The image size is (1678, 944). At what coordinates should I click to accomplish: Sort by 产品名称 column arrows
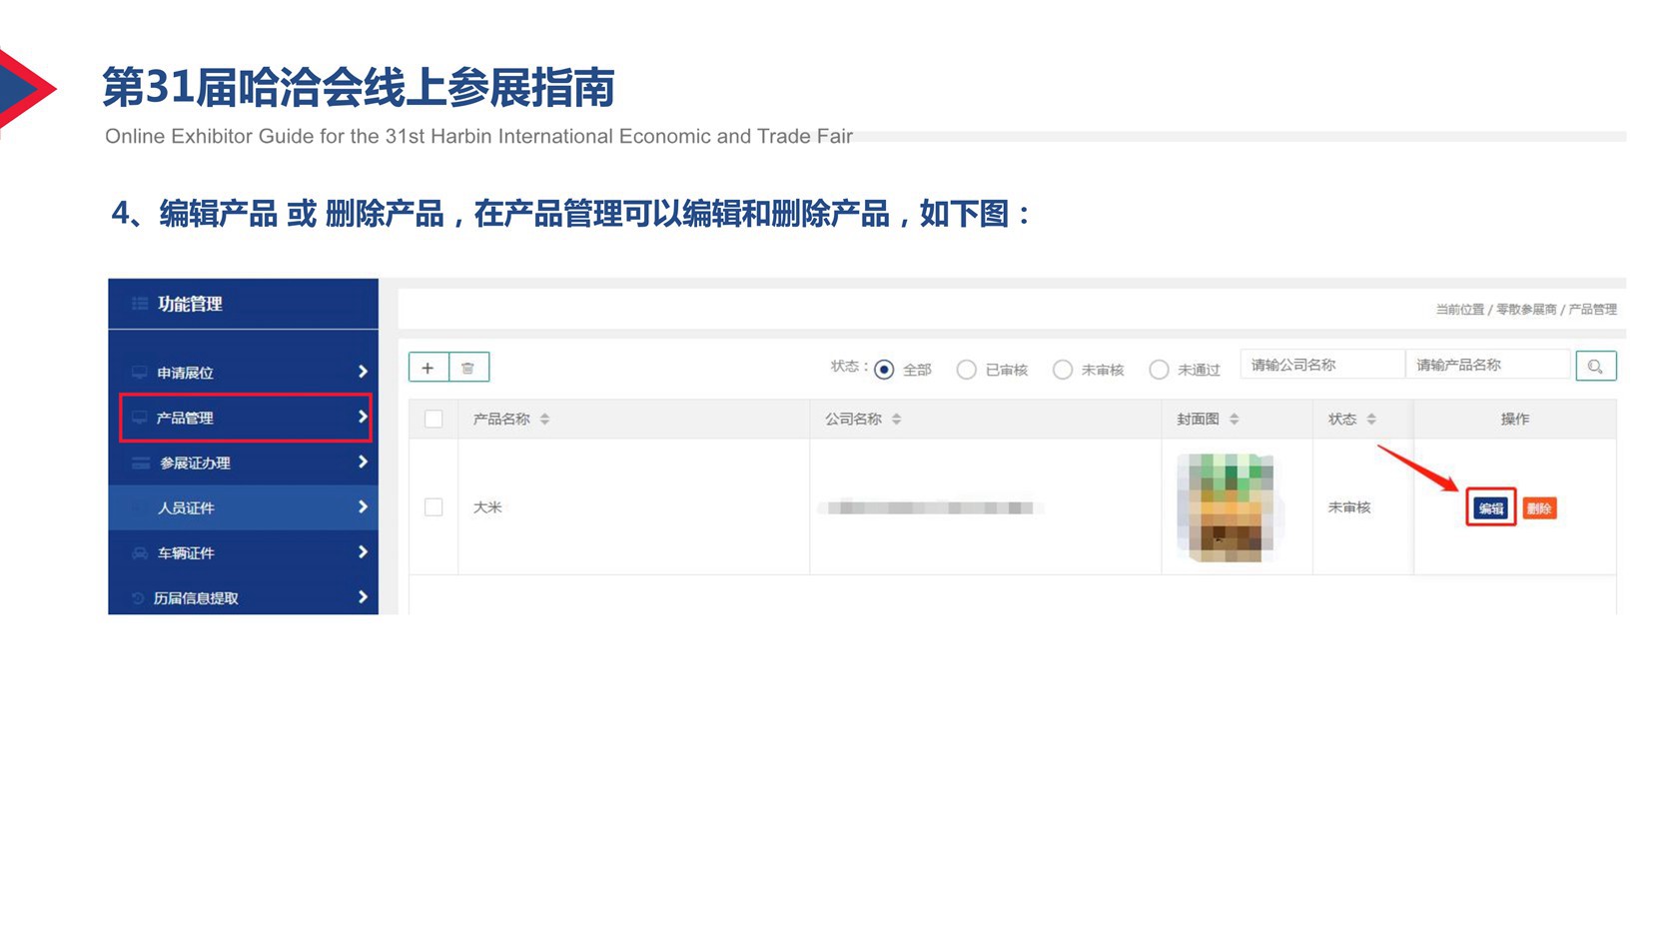pos(544,420)
